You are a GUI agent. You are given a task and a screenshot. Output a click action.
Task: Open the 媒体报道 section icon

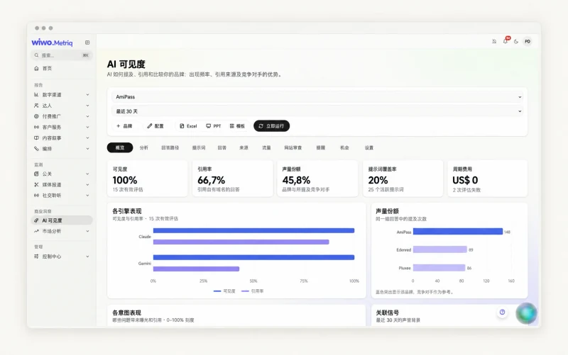coord(36,185)
